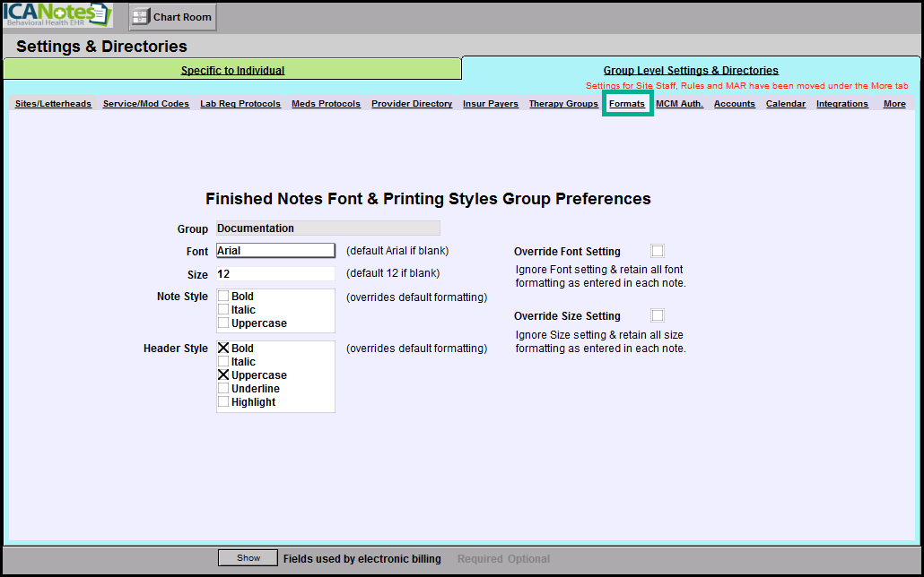Viewport: 924px width, 577px height.
Task: Select the Formats tab
Action: tap(626, 104)
